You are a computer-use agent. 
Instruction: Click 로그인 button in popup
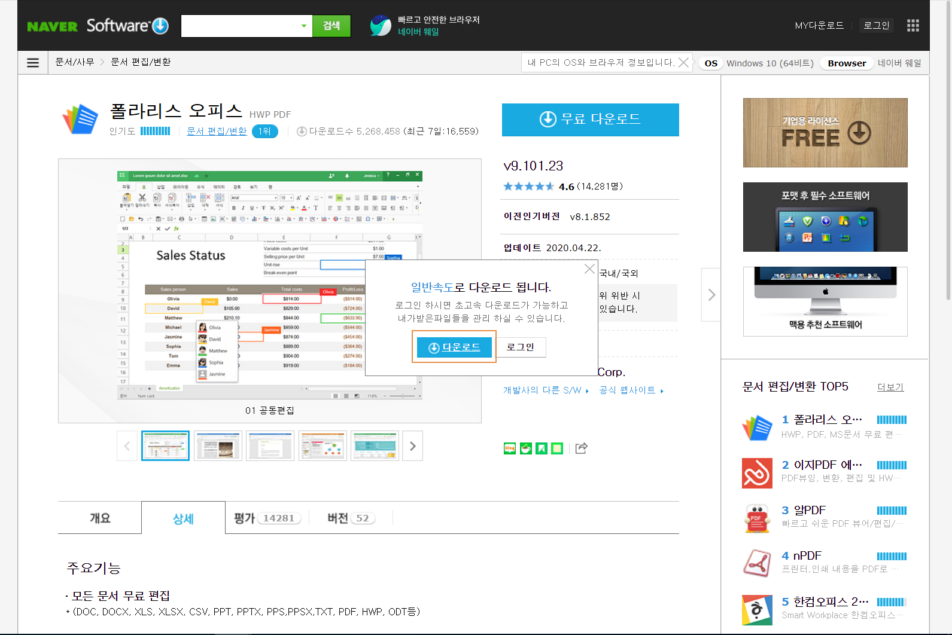pos(521,347)
